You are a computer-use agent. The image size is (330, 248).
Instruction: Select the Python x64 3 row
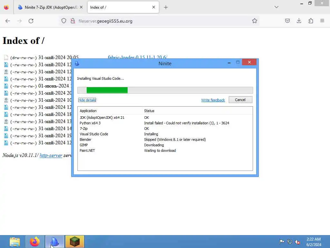pyautogui.click(x=165, y=123)
